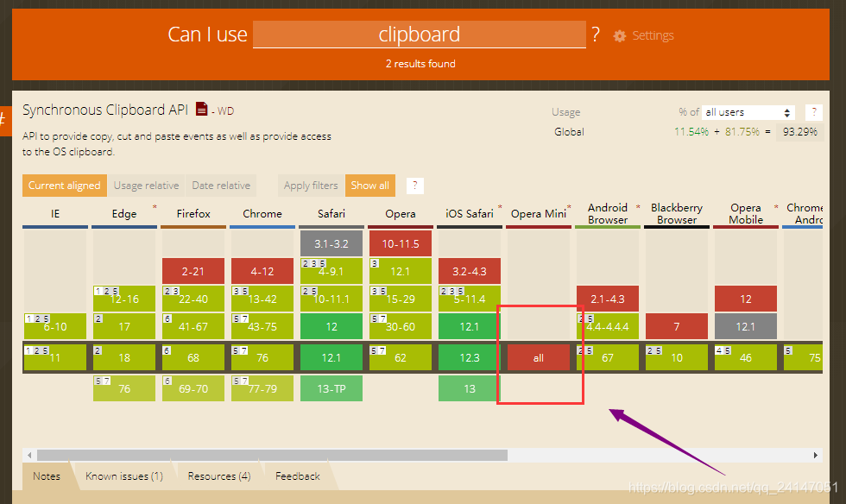This screenshot has width=846, height=504.
Task: Click the 93.29% total usage value
Action: click(799, 132)
